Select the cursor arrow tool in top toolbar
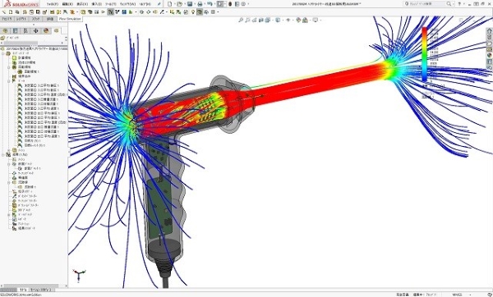 (x=220, y=4)
